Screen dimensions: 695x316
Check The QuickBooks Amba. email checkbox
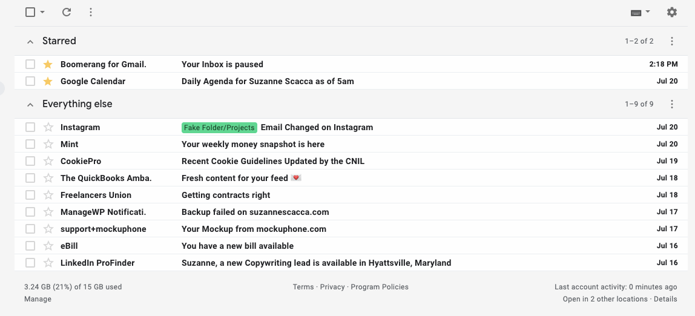pos(30,178)
